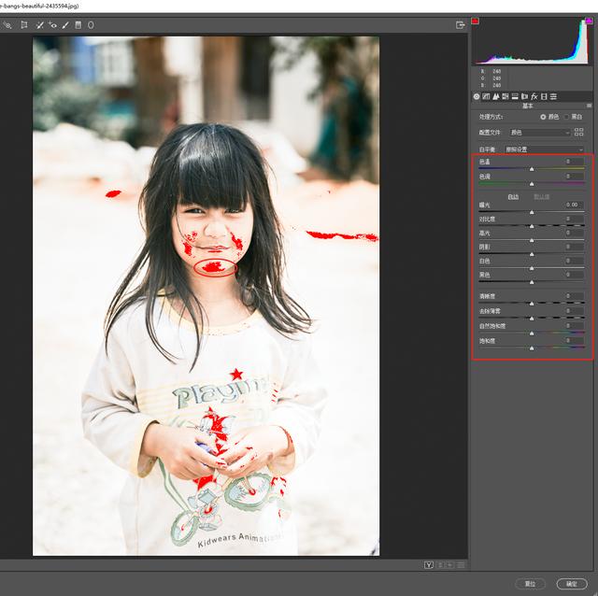Click the 自动 auto adjust link
The height and width of the screenshot is (596, 598).
[513, 197]
